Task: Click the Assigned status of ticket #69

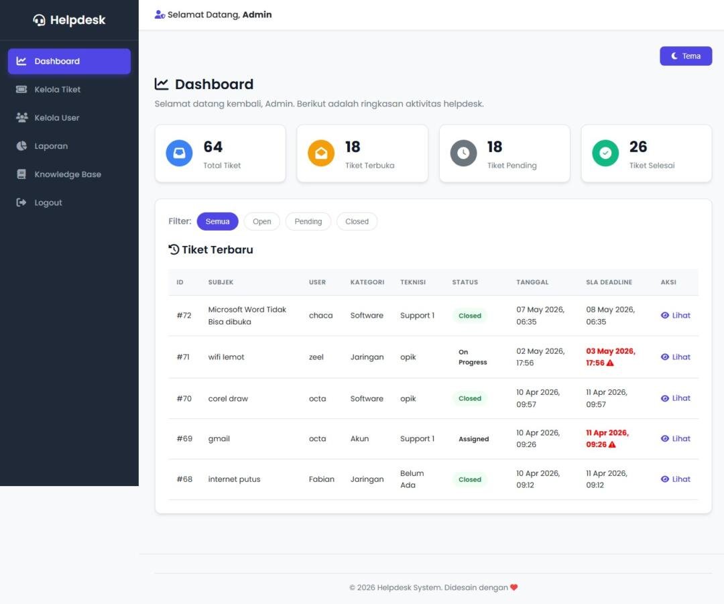Action: (473, 439)
